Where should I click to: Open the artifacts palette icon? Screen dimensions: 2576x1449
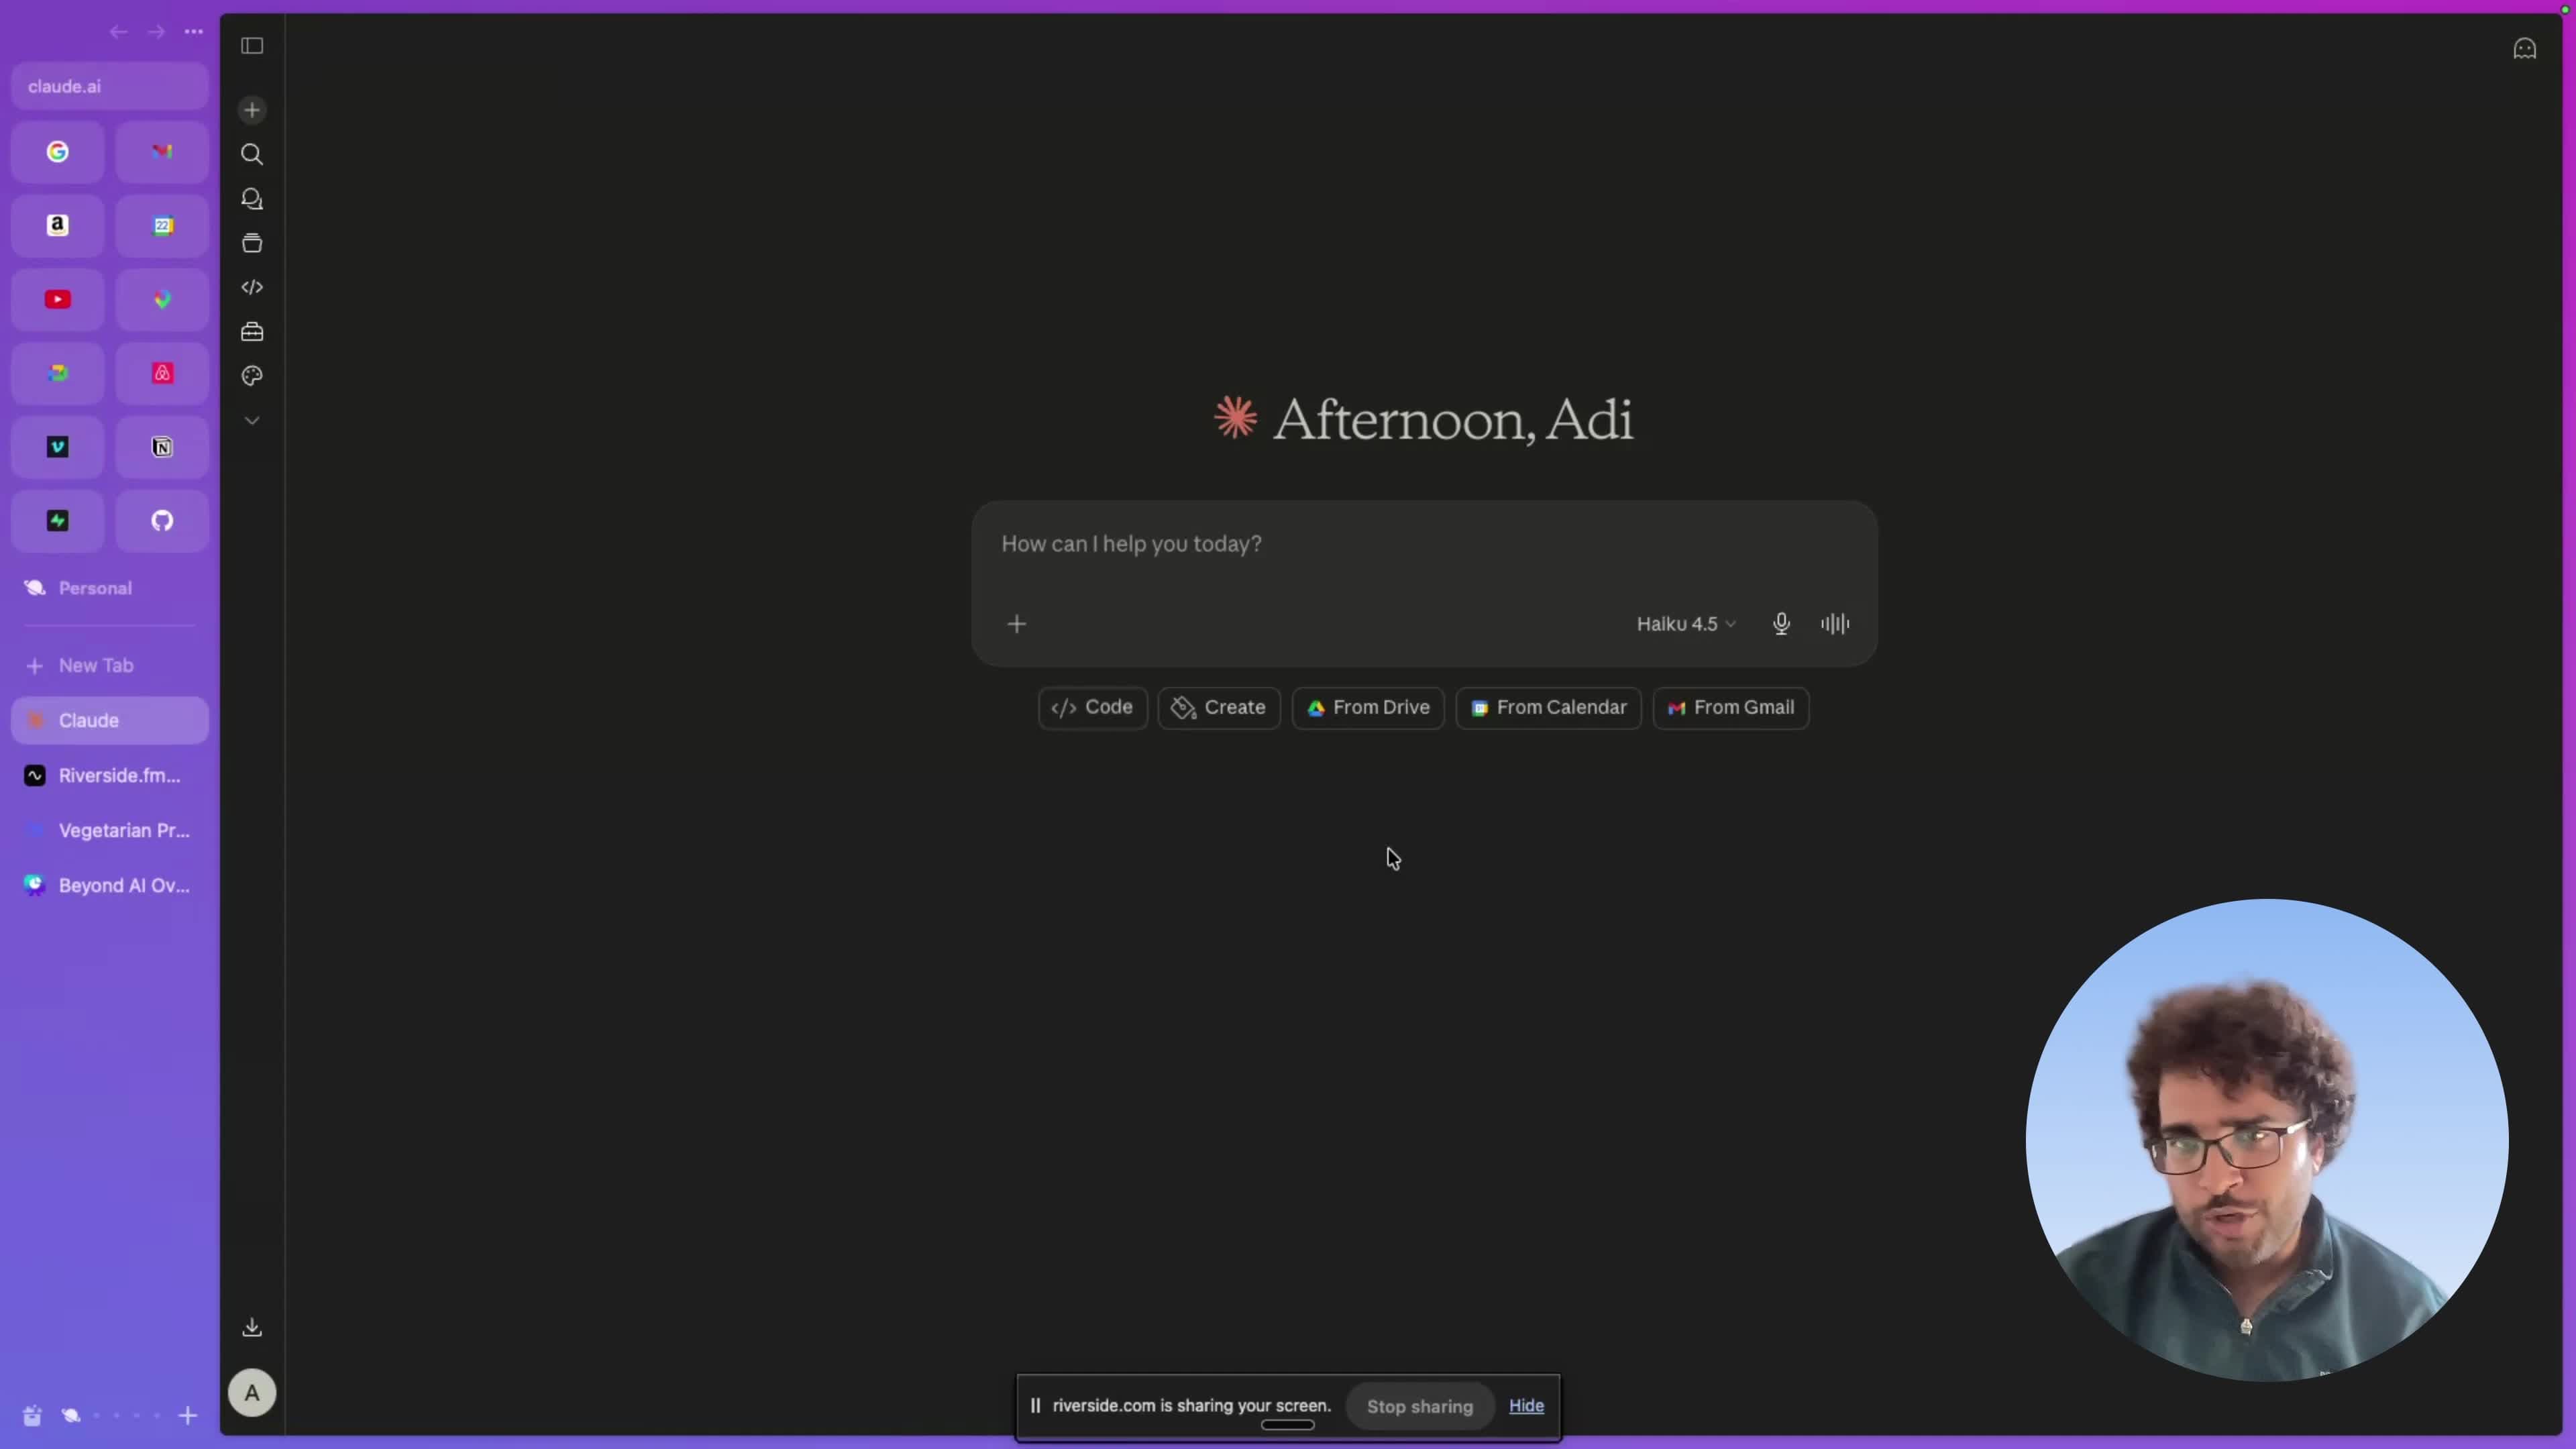click(x=252, y=376)
